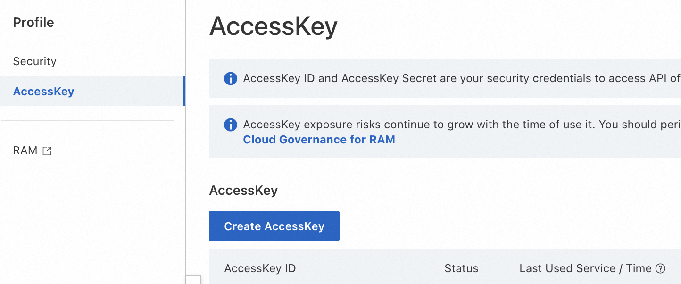Open the Security page in sidebar
Screen dimensions: 681x284
pos(34,61)
